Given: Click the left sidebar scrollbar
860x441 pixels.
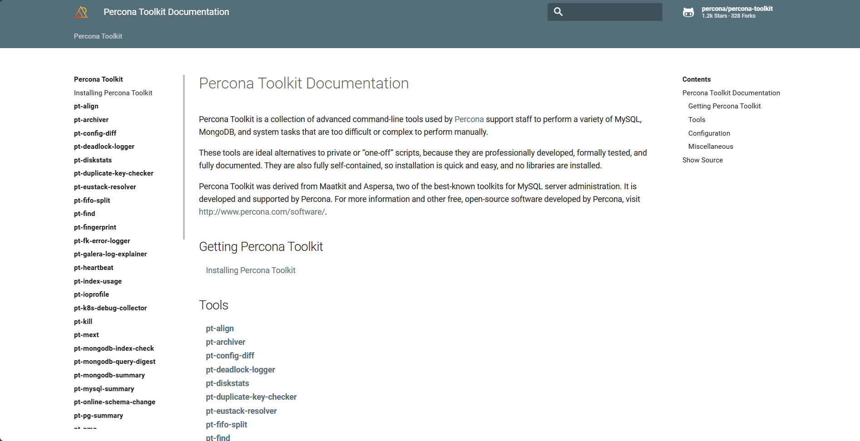Looking at the screenshot, I should (x=184, y=157).
